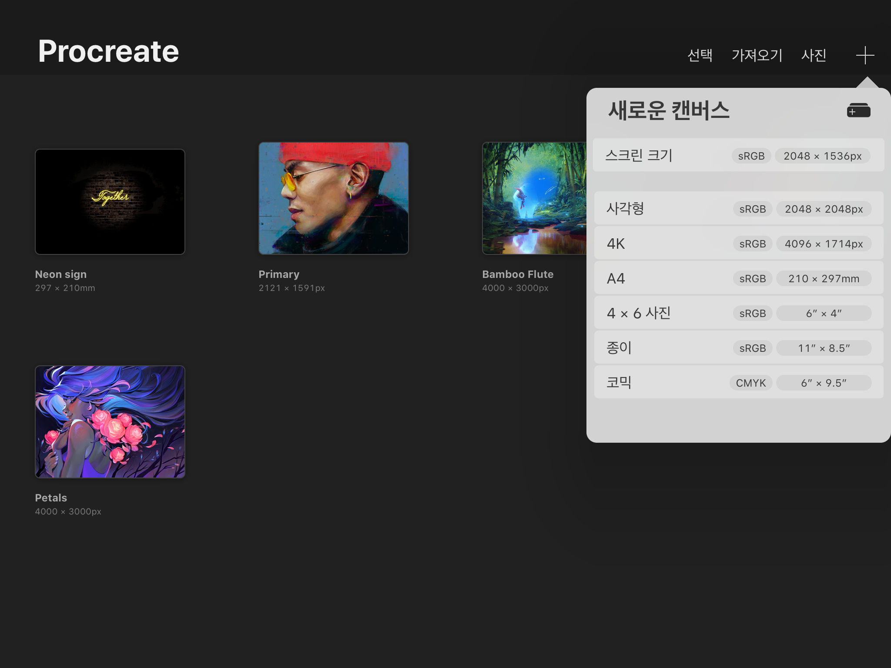Select the 코믹 CMYK canvas preset
The height and width of the screenshot is (668, 891).
coord(738,383)
